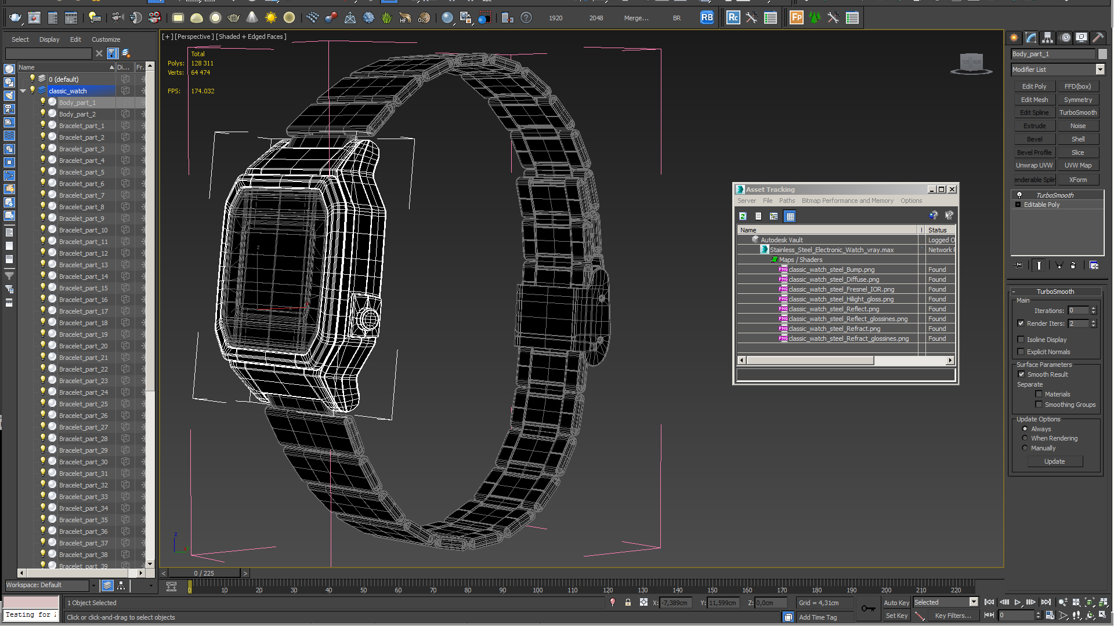Go to end of animation

[1046, 602]
